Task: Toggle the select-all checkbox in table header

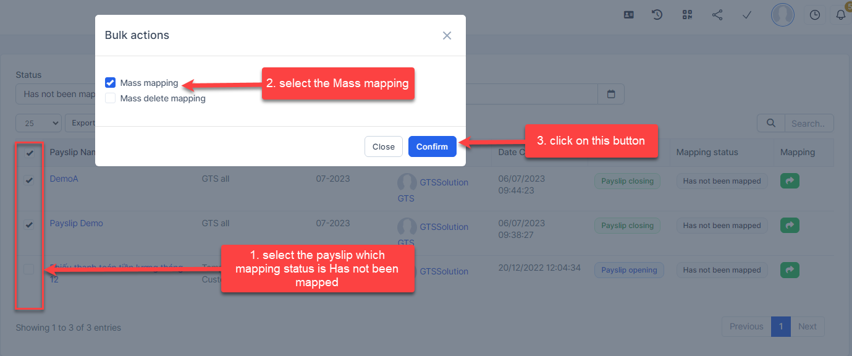Action: (29, 153)
